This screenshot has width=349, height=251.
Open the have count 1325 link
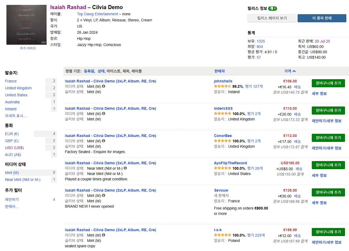click(x=261, y=41)
